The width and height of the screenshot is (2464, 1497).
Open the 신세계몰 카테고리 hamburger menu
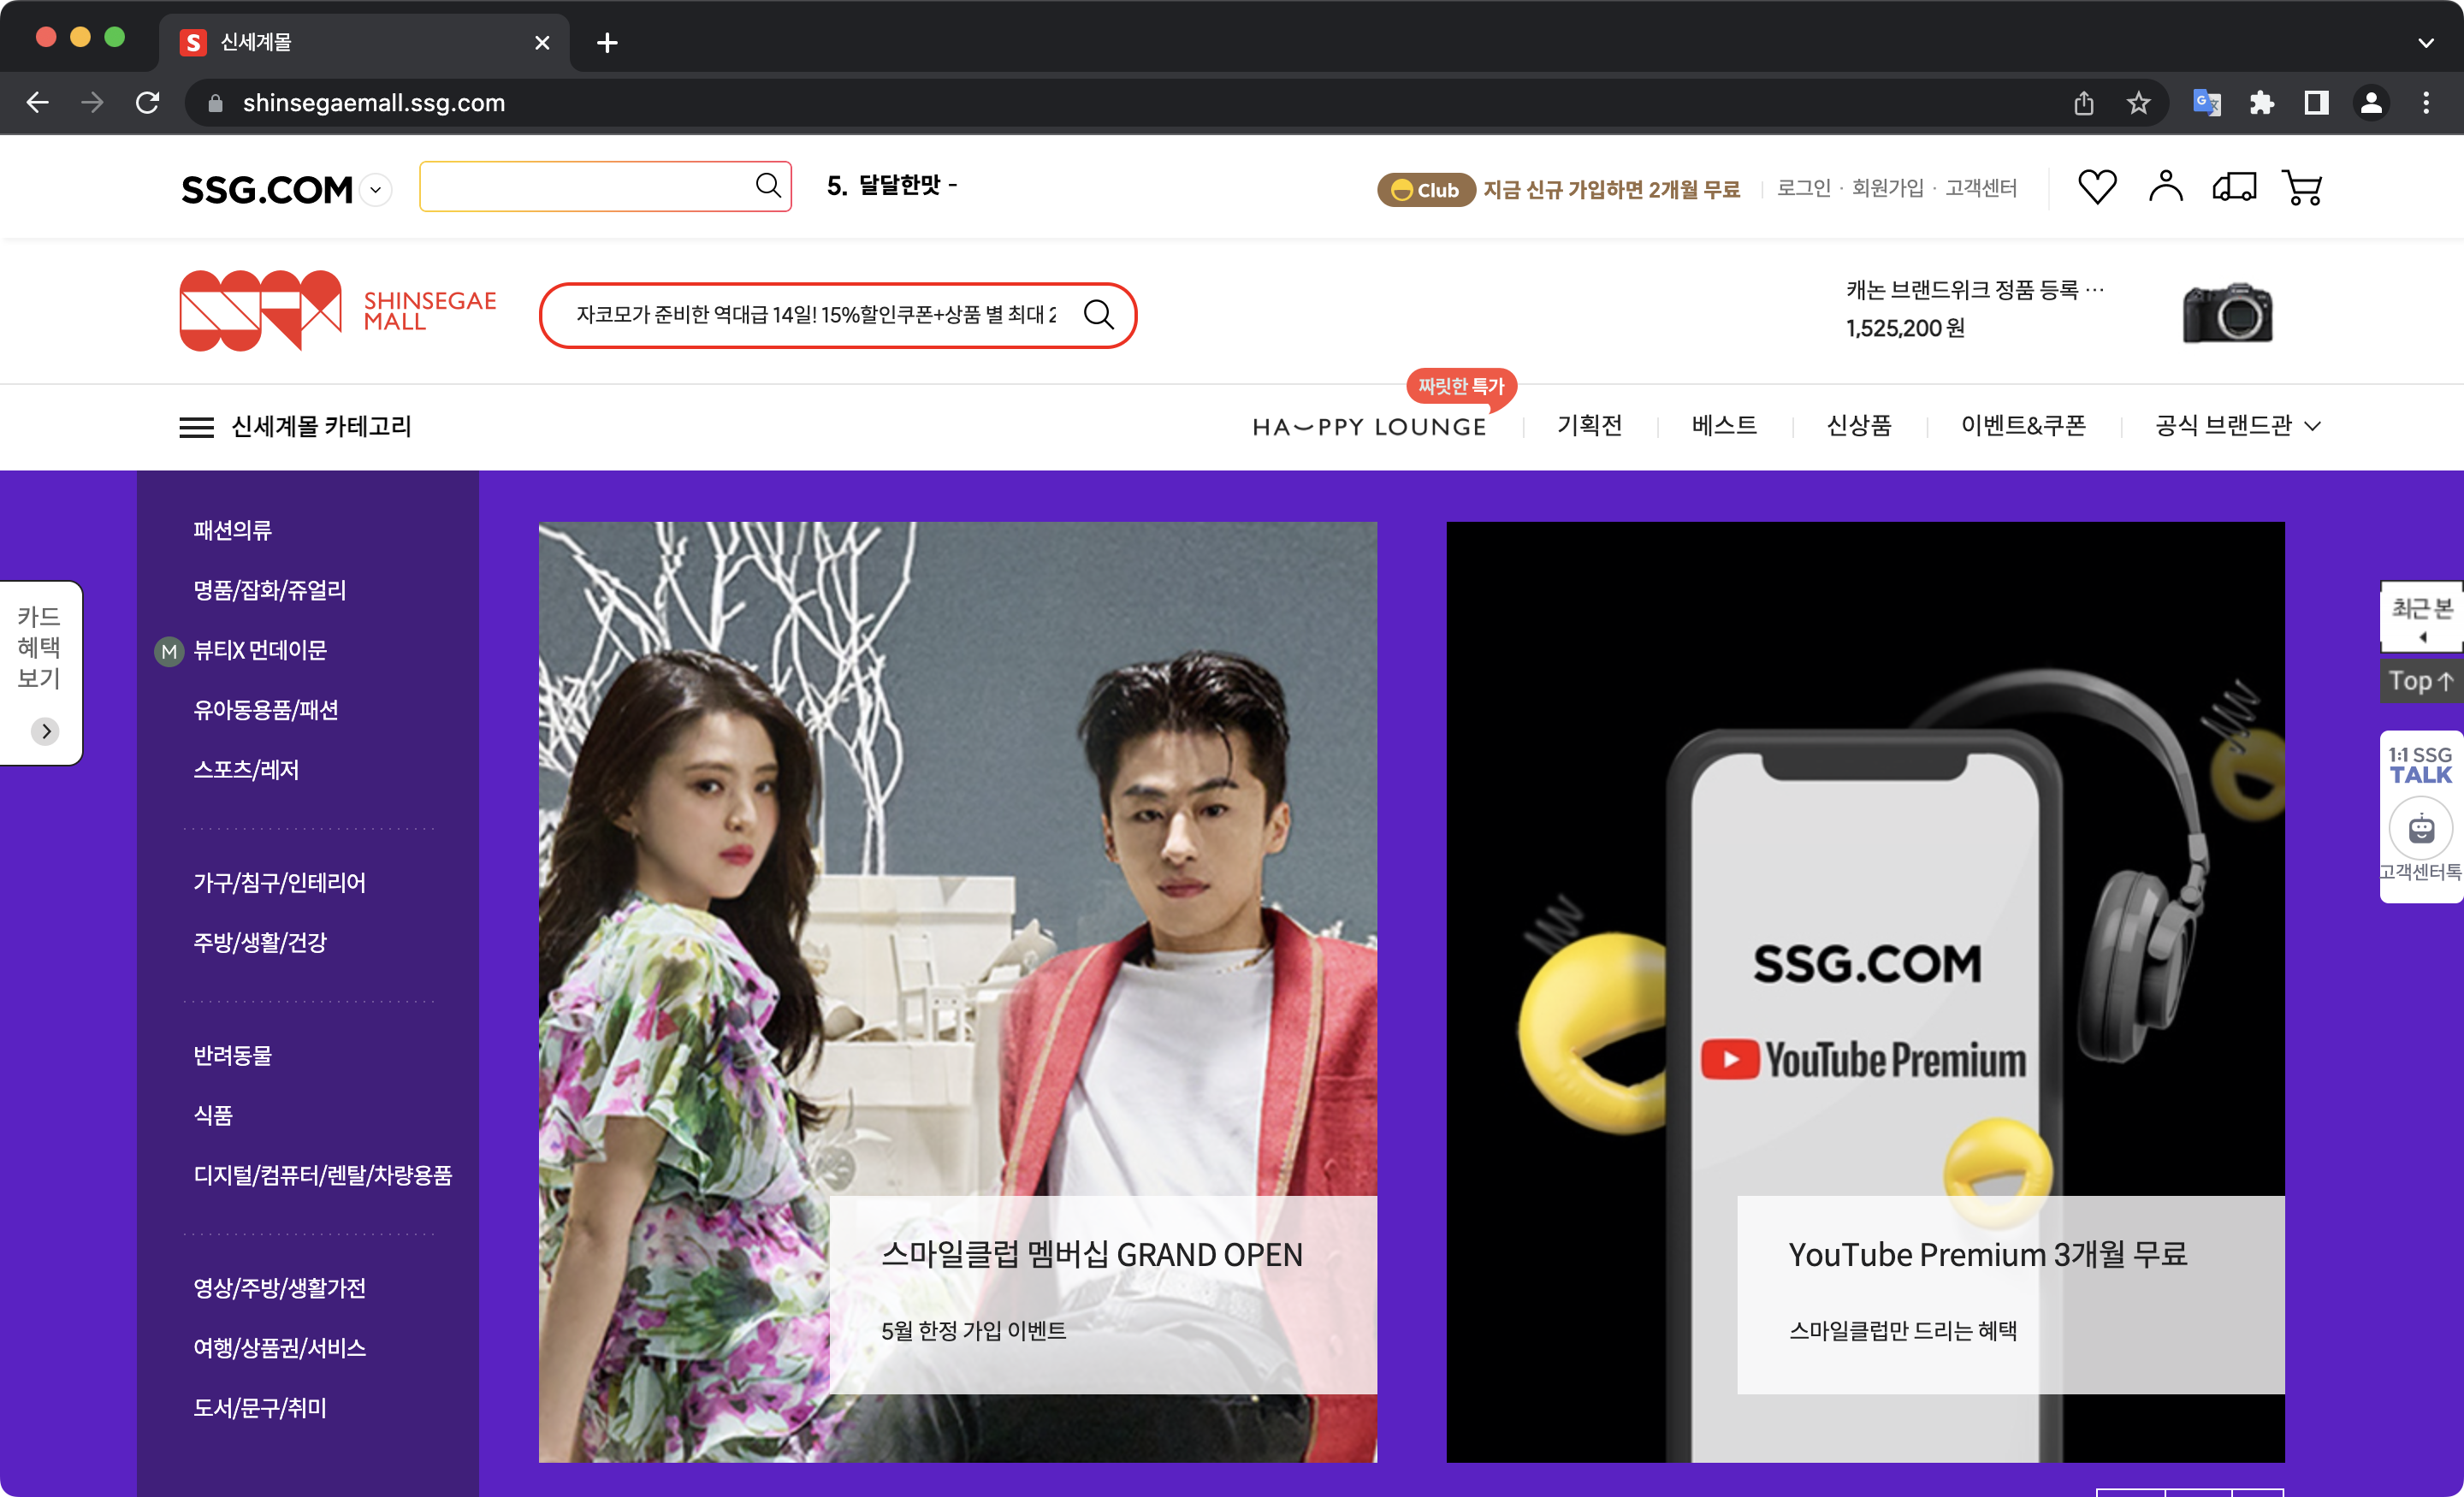click(x=196, y=427)
